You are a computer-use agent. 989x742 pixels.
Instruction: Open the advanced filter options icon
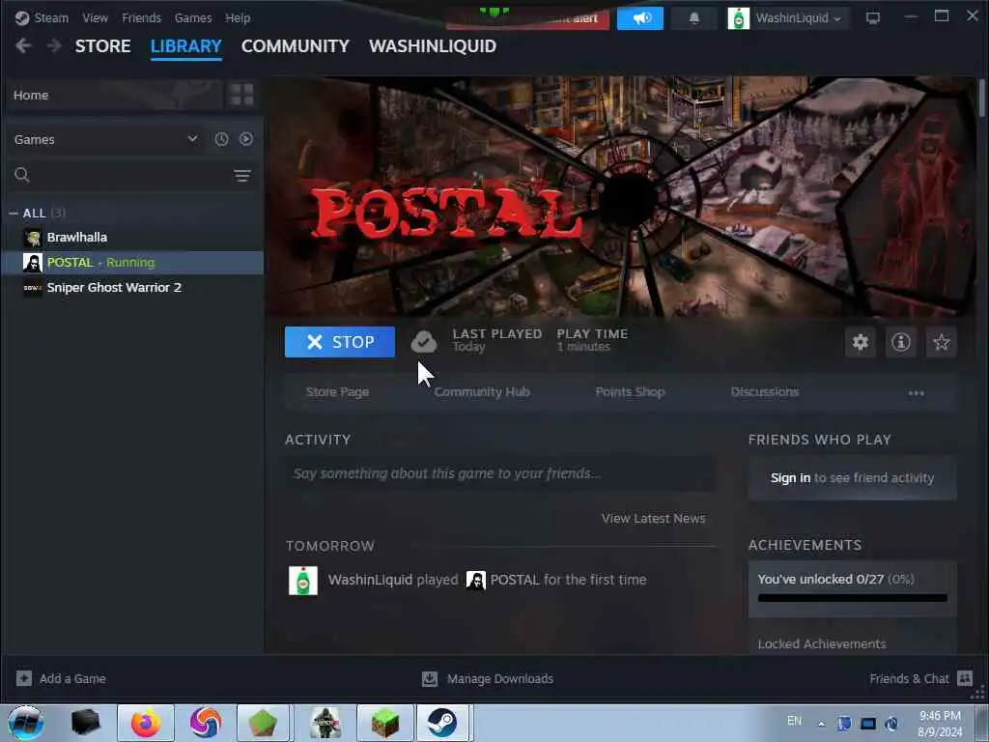242,176
